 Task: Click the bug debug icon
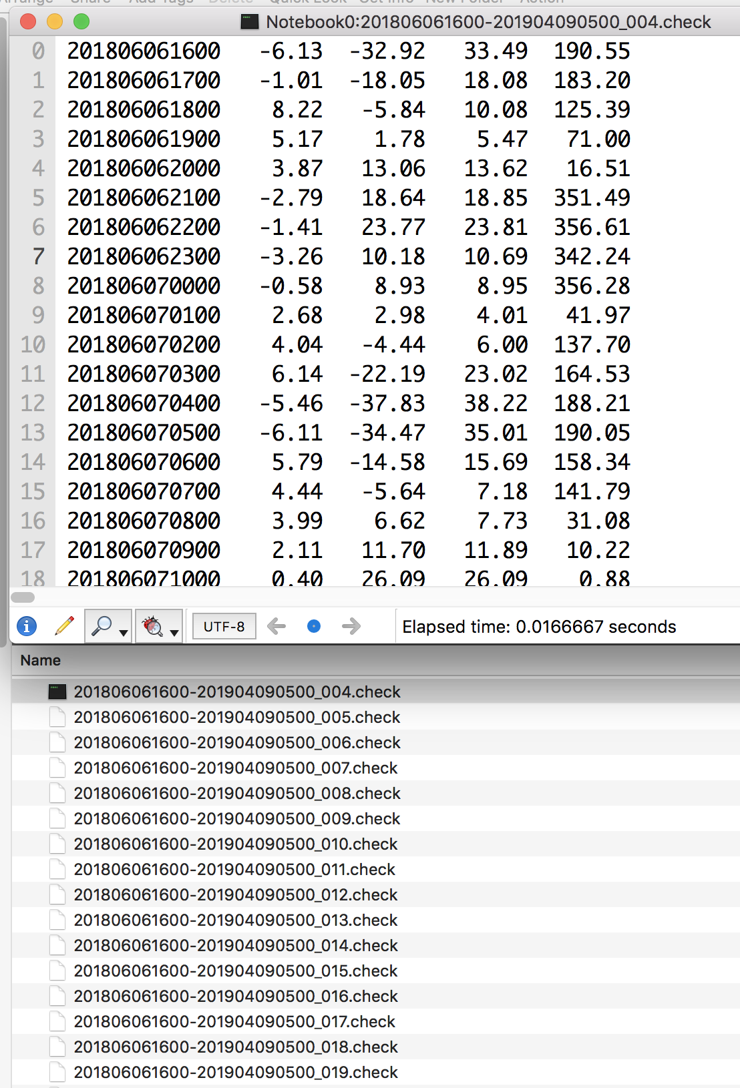click(x=152, y=626)
